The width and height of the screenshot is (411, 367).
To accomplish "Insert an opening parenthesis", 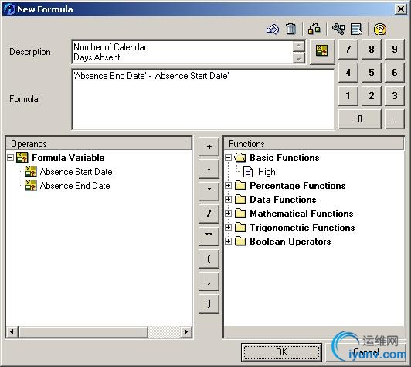I will coord(209,259).
